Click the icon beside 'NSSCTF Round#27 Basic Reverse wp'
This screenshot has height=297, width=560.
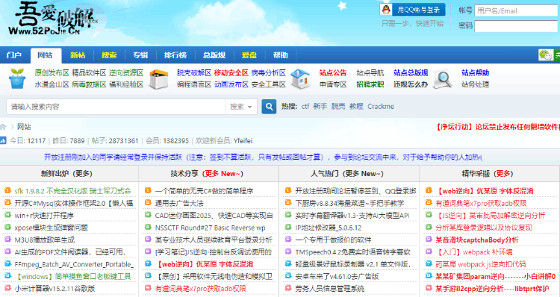pos(148,227)
